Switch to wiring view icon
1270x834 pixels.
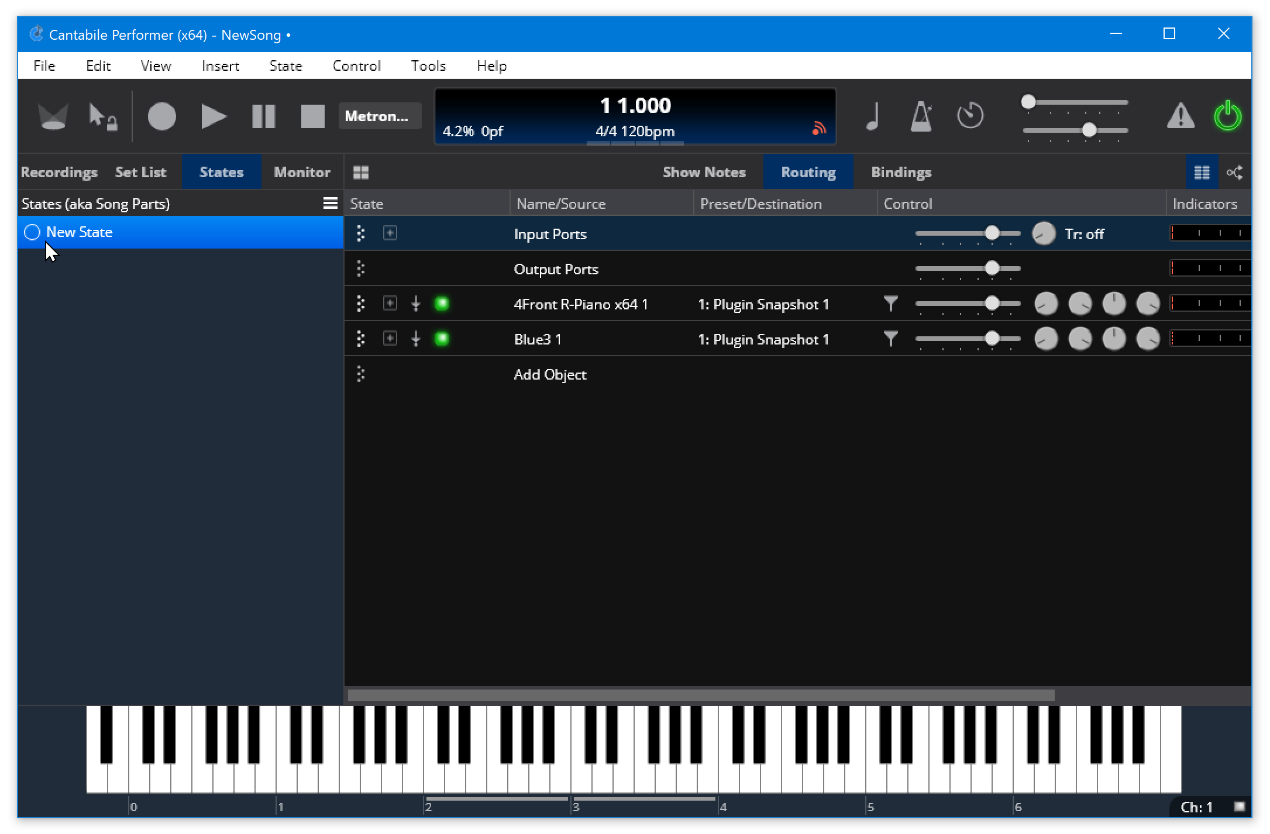coord(1235,173)
